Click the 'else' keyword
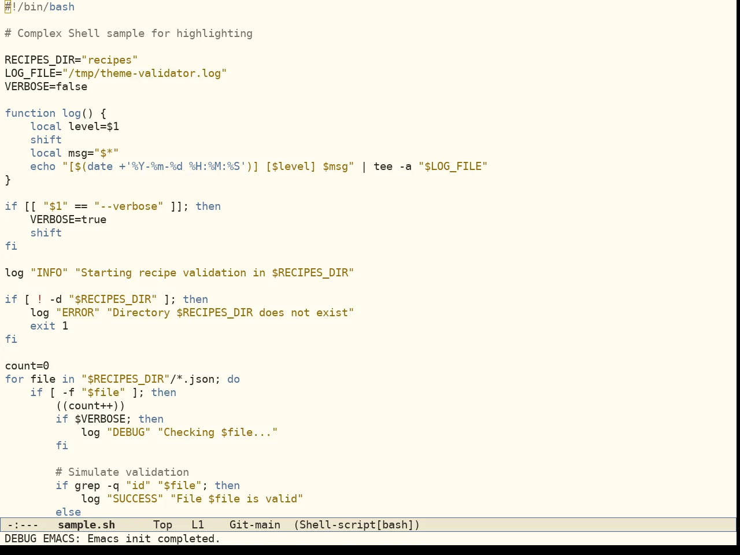The height and width of the screenshot is (555, 740). 68,512
